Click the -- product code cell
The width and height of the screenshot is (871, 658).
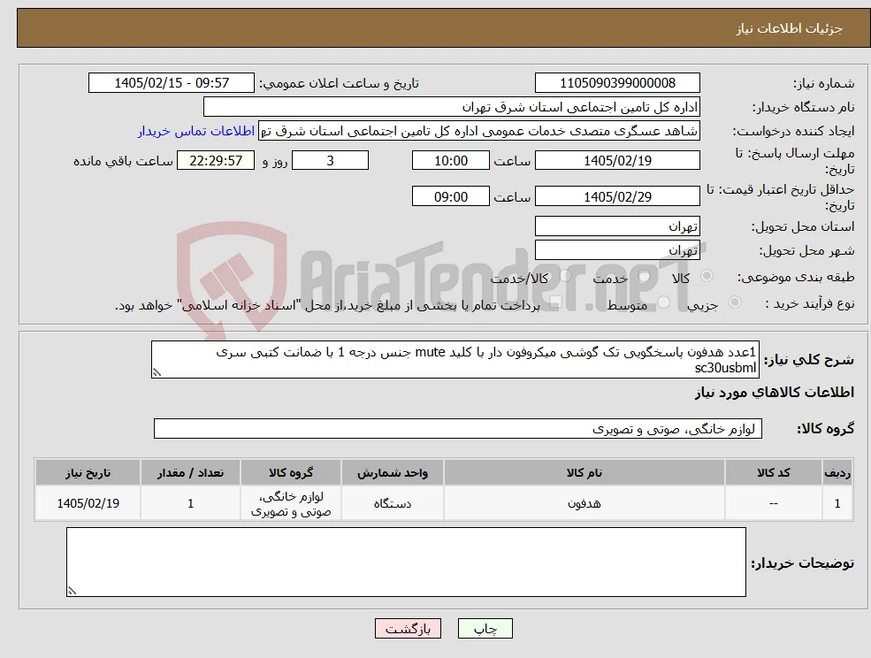tap(773, 503)
